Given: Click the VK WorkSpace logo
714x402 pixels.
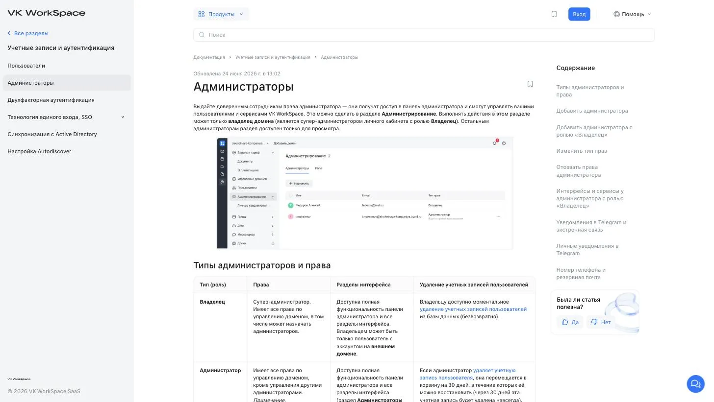Looking at the screenshot, I should (x=47, y=13).
